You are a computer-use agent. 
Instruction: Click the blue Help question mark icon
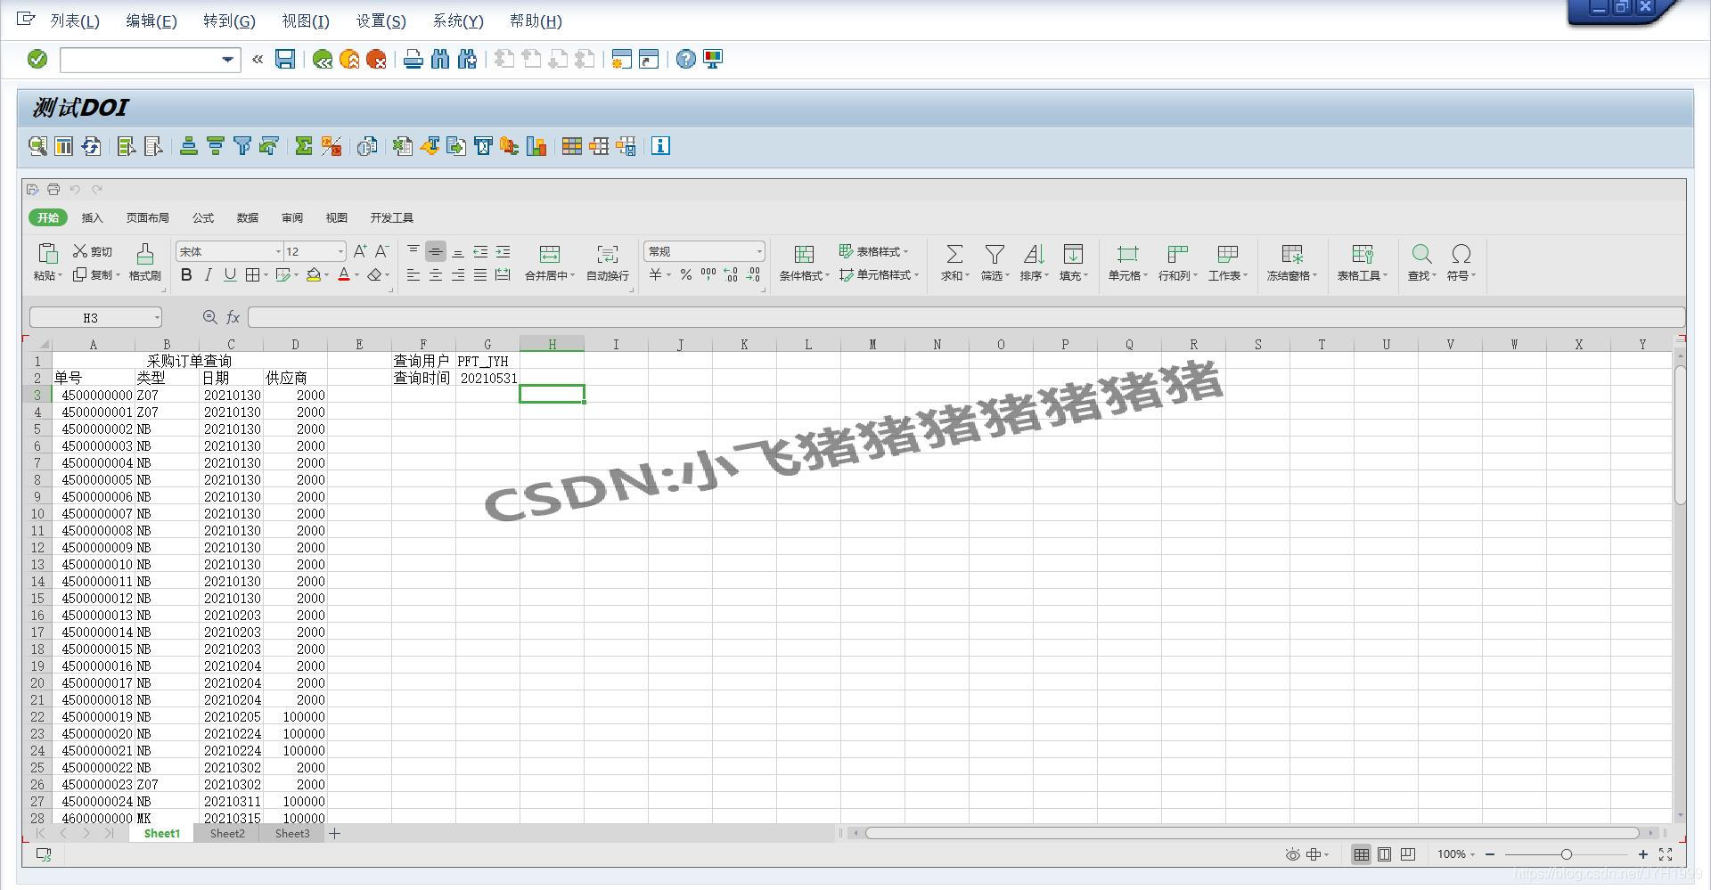coord(685,60)
